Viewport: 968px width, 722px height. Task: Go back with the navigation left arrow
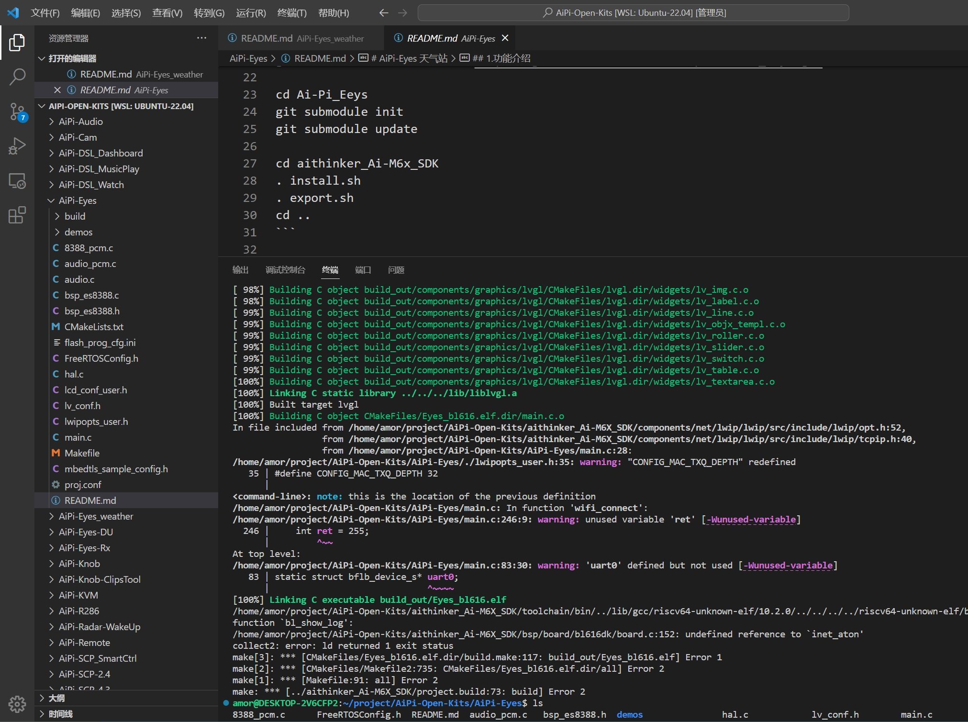(383, 13)
